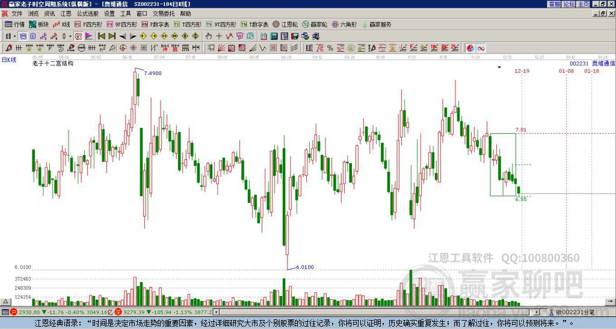Click the small black triangle marker above chart
Viewport: 616px width, 329px height.
(x=499, y=67)
